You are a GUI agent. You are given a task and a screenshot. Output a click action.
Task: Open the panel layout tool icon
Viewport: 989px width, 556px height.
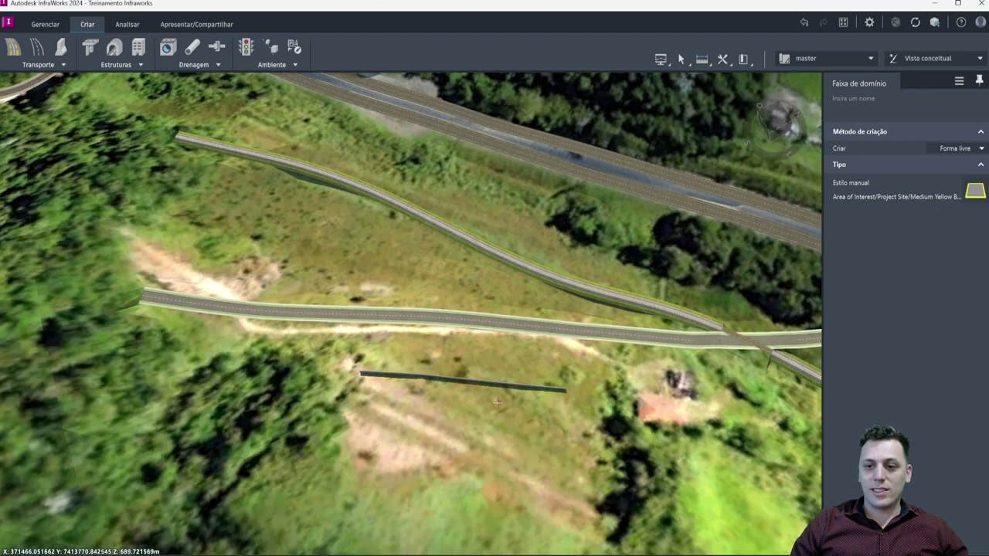tap(743, 59)
